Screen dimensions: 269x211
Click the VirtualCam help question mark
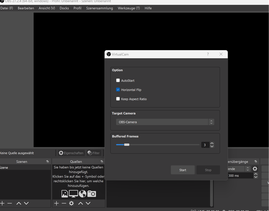click(x=208, y=54)
